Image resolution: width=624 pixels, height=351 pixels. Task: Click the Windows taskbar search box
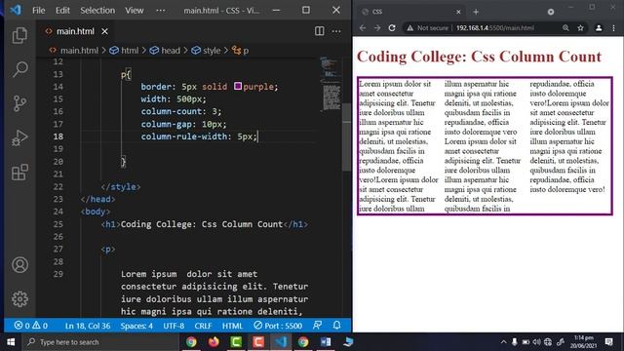(101, 342)
